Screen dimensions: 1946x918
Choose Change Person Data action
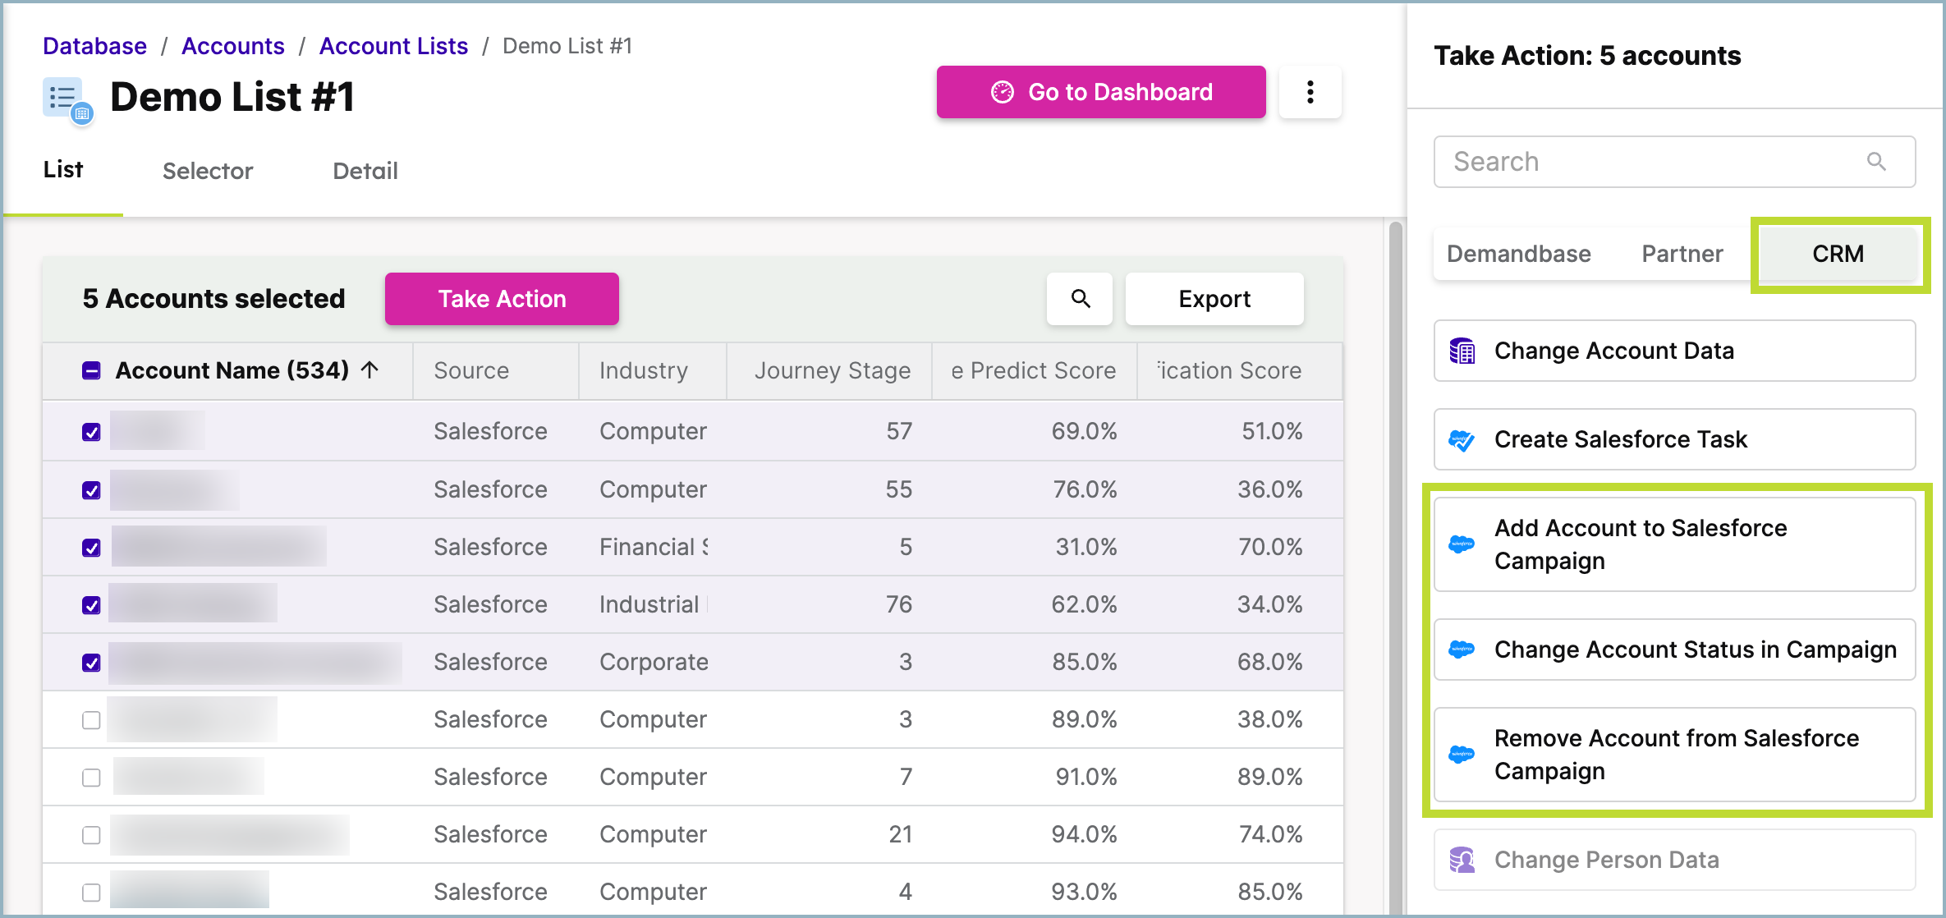click(x=1674, y=860)
